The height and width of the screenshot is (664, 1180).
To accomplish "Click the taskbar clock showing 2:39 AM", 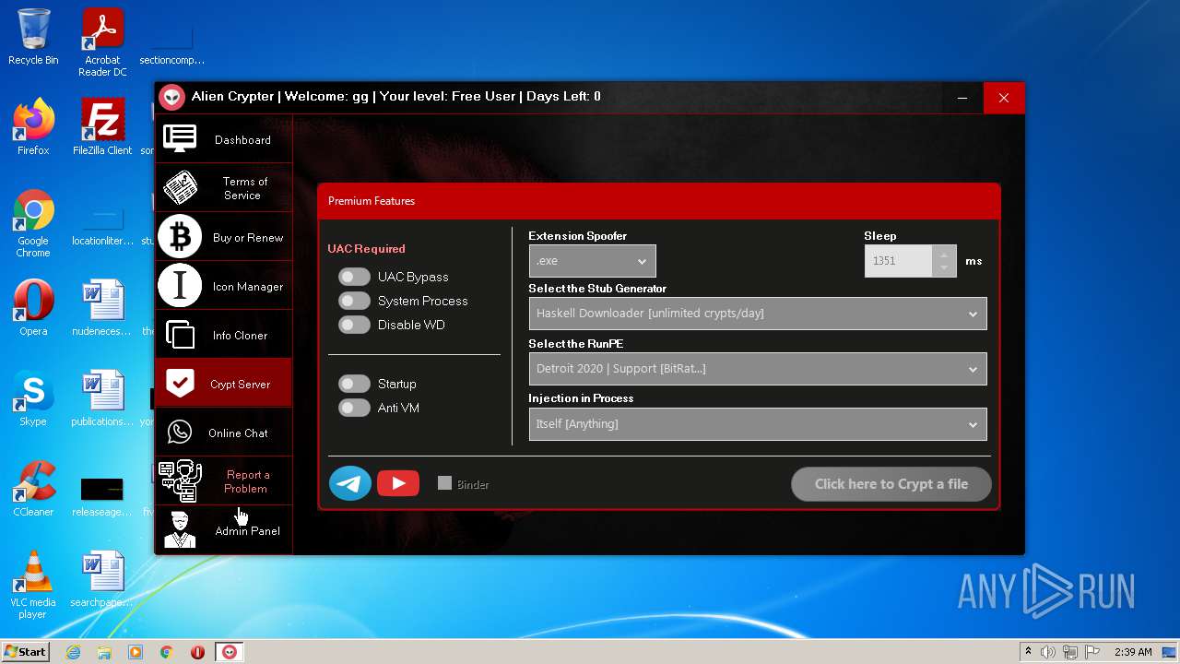I will (x=1132, y=652).
